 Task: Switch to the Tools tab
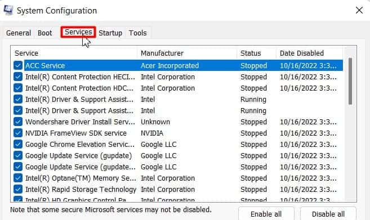point(138,33)
